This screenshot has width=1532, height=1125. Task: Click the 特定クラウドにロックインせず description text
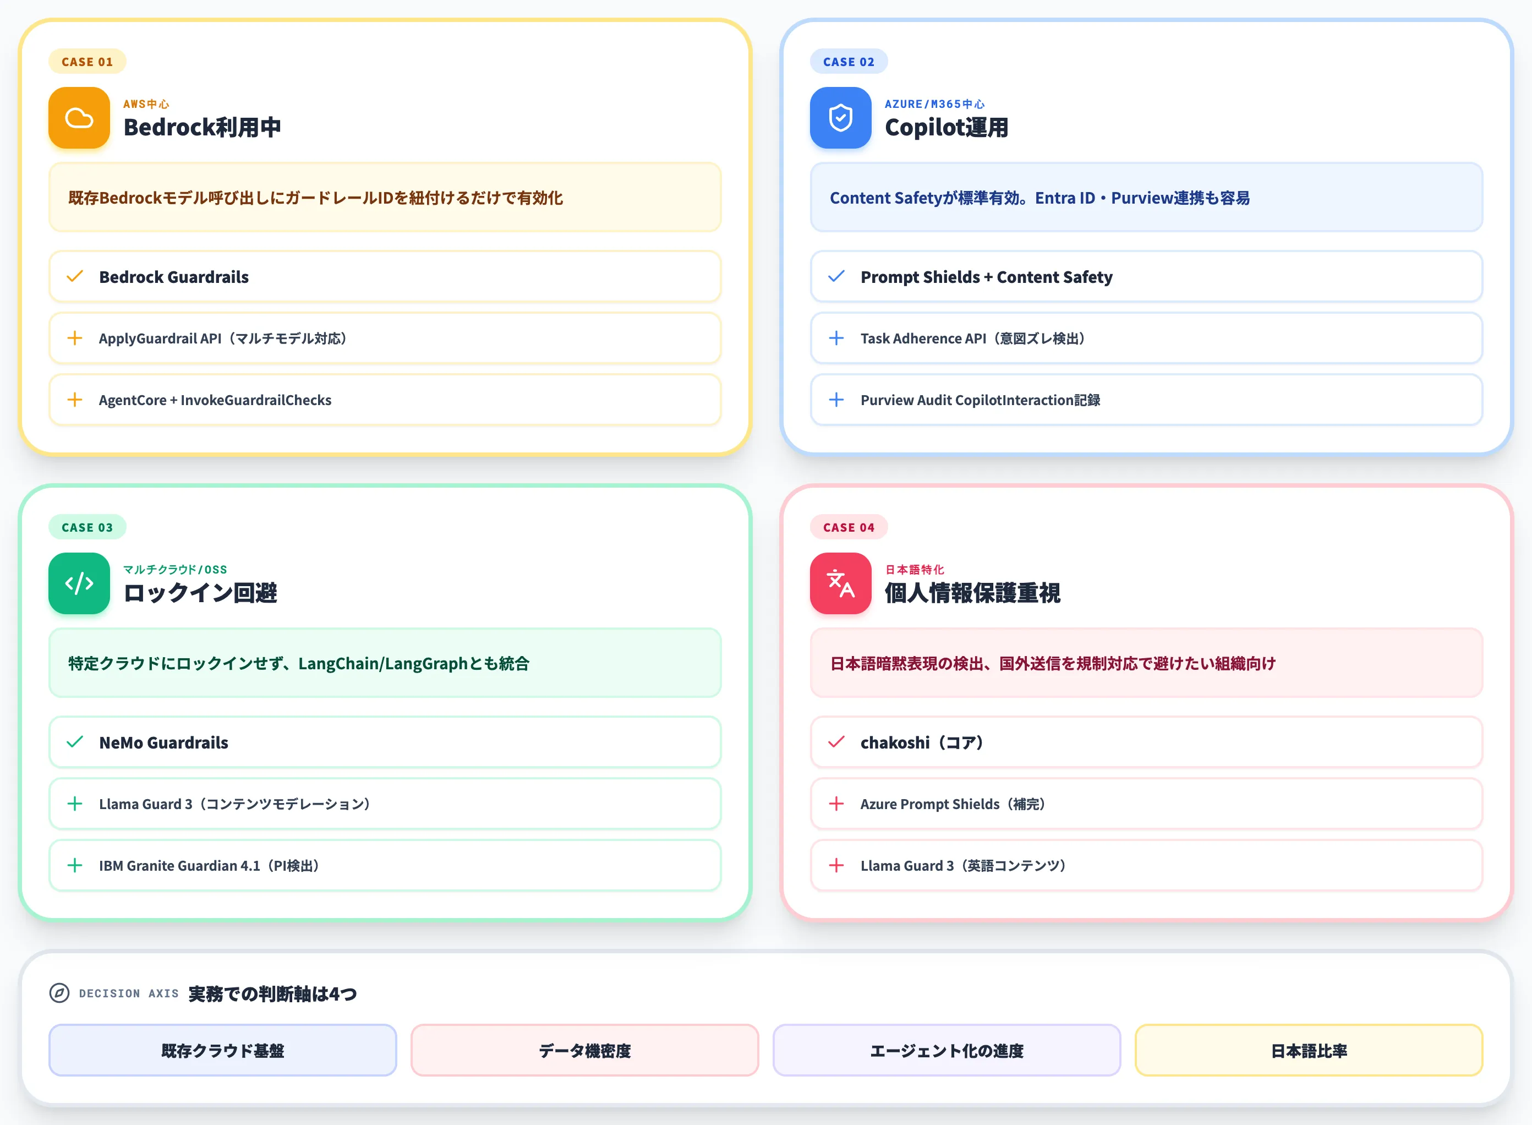click(x=299, y=664)
